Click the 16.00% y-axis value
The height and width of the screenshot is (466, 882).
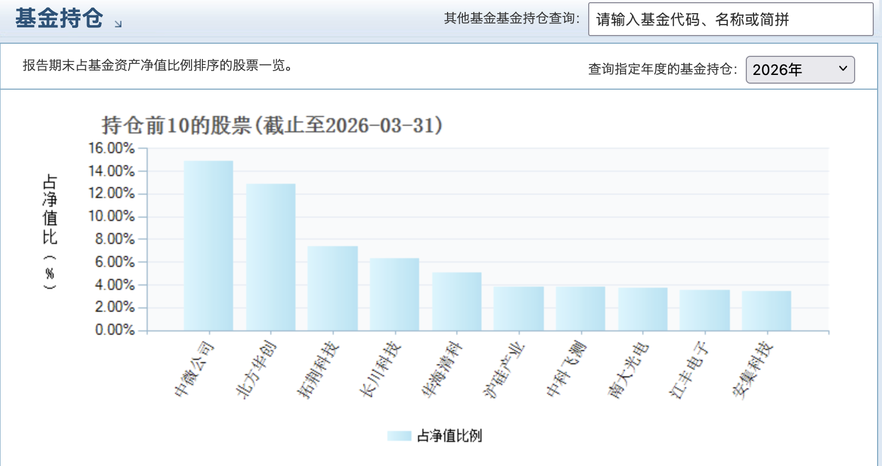(112, 148)
